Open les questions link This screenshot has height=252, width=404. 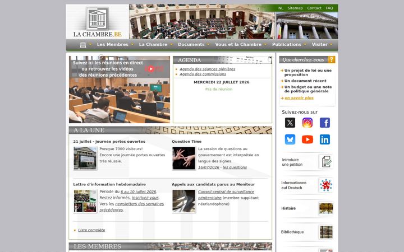point(235,167)
